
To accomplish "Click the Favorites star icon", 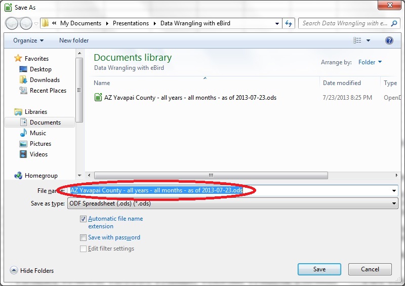I will click(18, 58).
